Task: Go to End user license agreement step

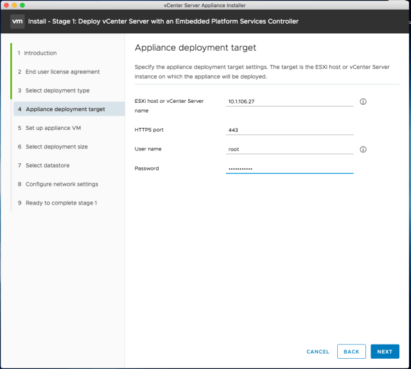Action: pyautogui.click(x=62, y=71)
